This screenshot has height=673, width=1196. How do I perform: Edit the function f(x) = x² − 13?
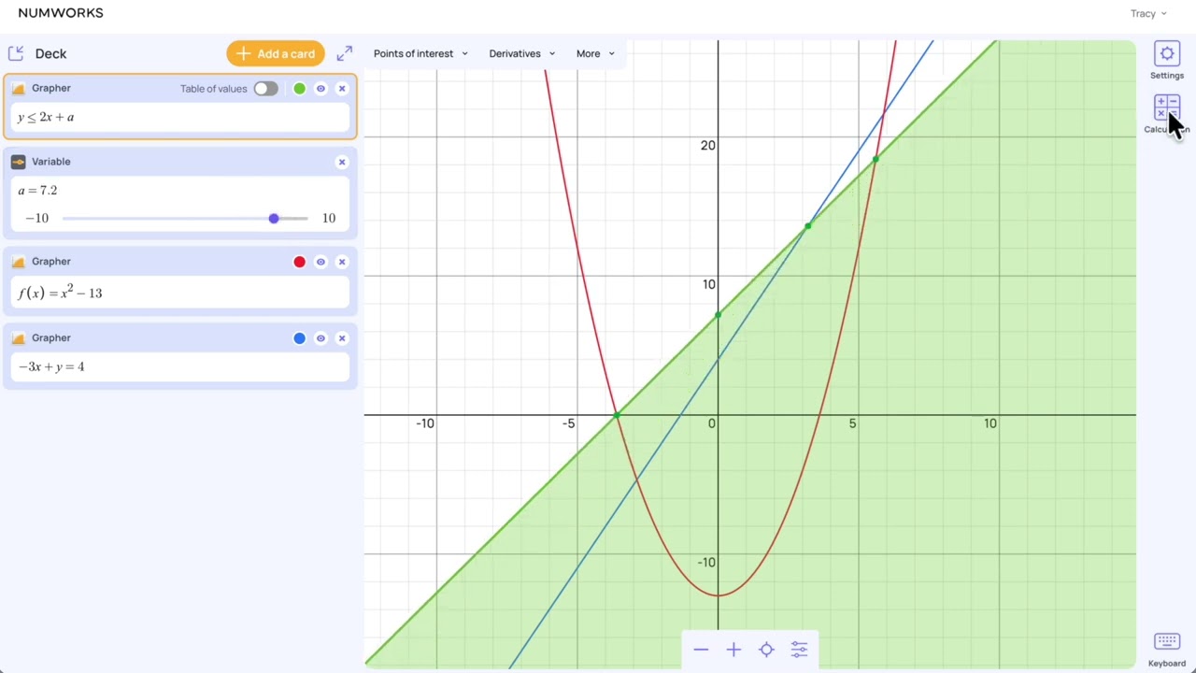pyautogui.click(x=179, y=293)
